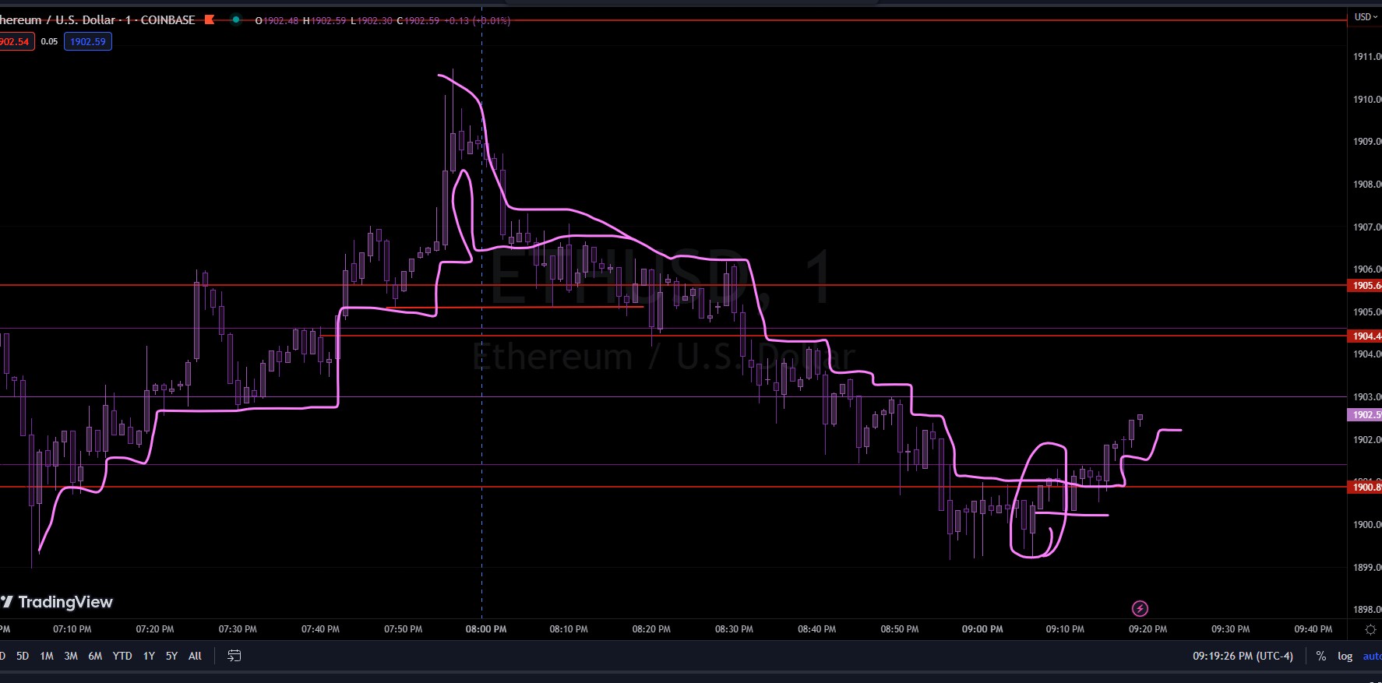
Task: Toggle auto scale mode
Action: pos(1373,656)
